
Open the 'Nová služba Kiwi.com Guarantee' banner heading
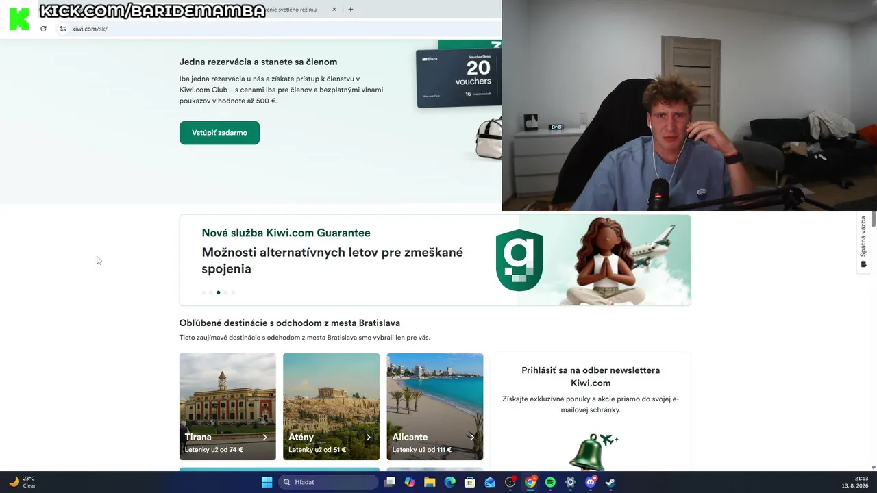286,233
